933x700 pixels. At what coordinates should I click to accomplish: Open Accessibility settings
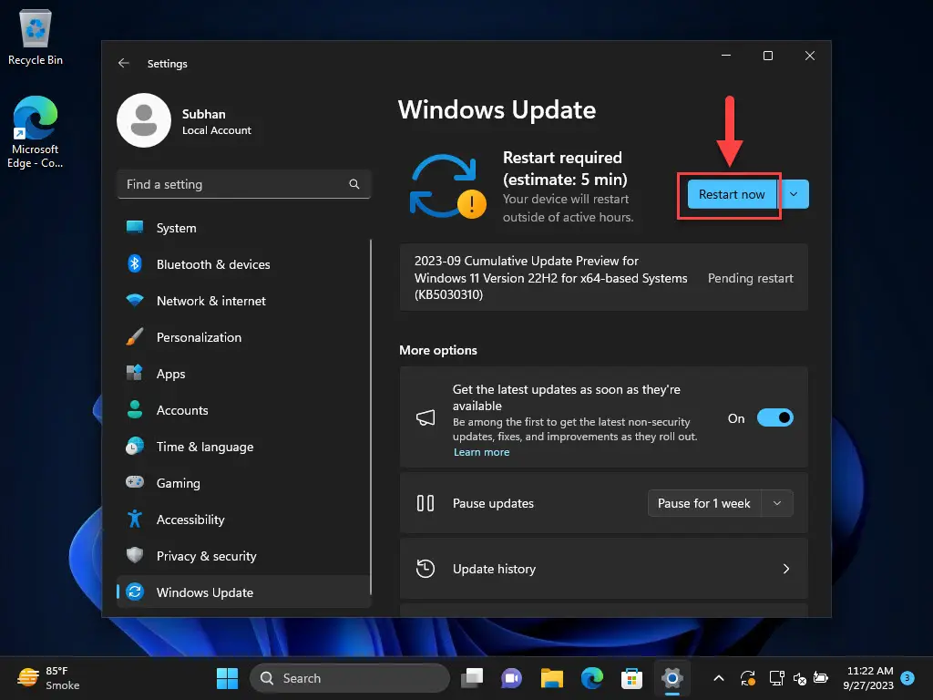pos(244,519)
